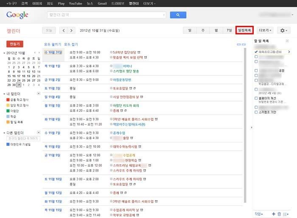This screenshot has height=218, width=297.
Task: Select the 일정목록 agenda view
Action: click(244, 30)
